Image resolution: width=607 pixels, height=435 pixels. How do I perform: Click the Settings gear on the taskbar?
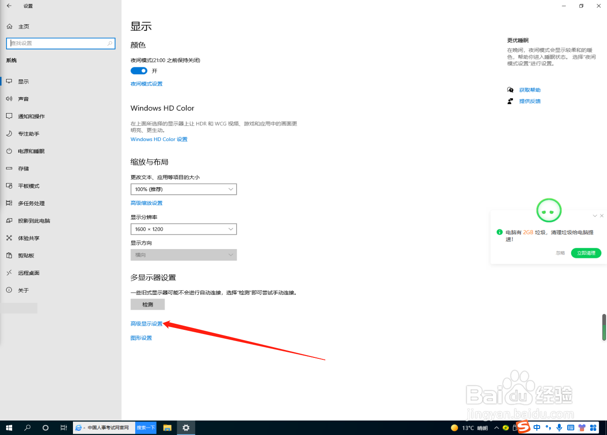(186, 428)
